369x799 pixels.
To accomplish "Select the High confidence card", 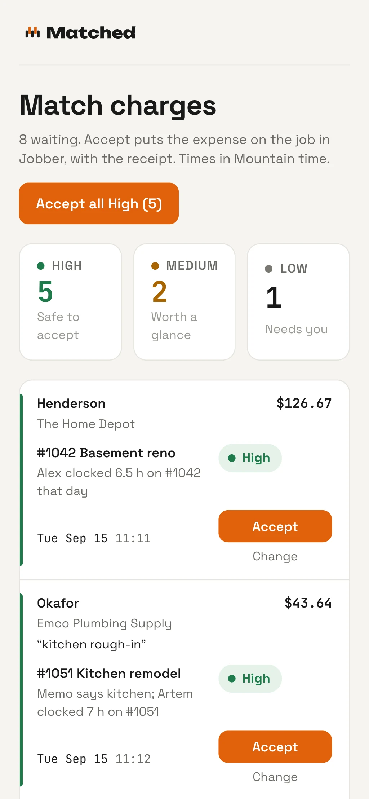I will click(x=70, y=302).
